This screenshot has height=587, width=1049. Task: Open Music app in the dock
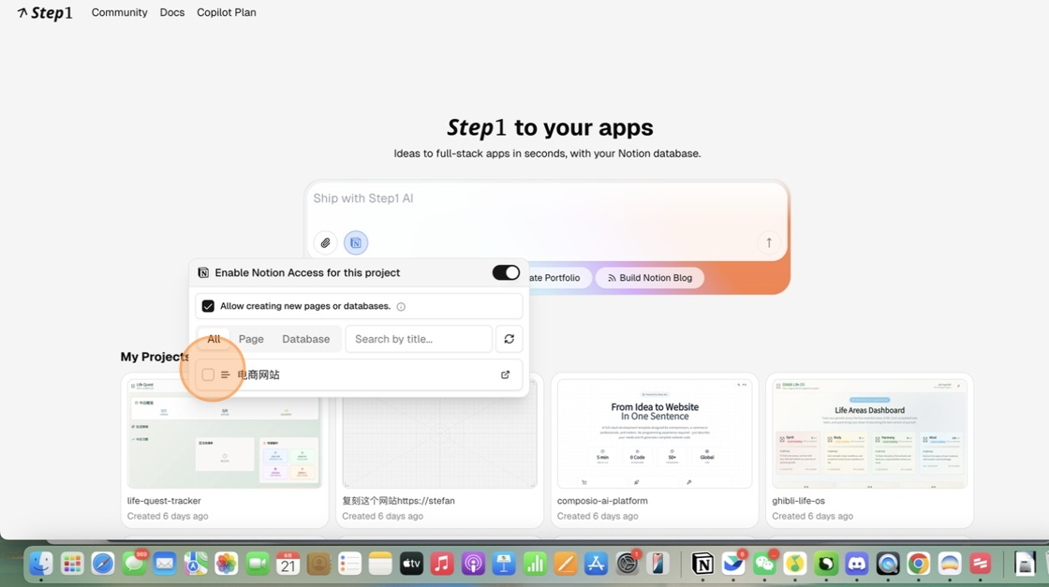pos(441,564)
